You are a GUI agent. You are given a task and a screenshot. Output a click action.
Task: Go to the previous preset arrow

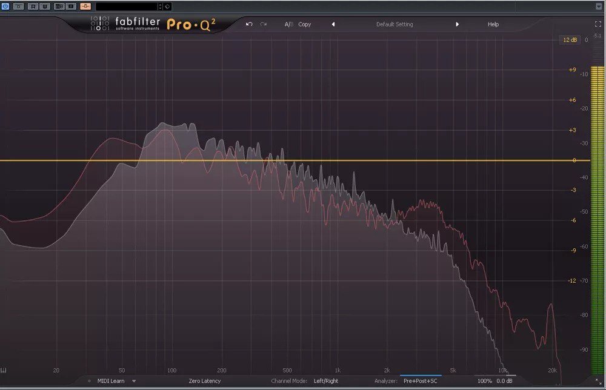333,24
